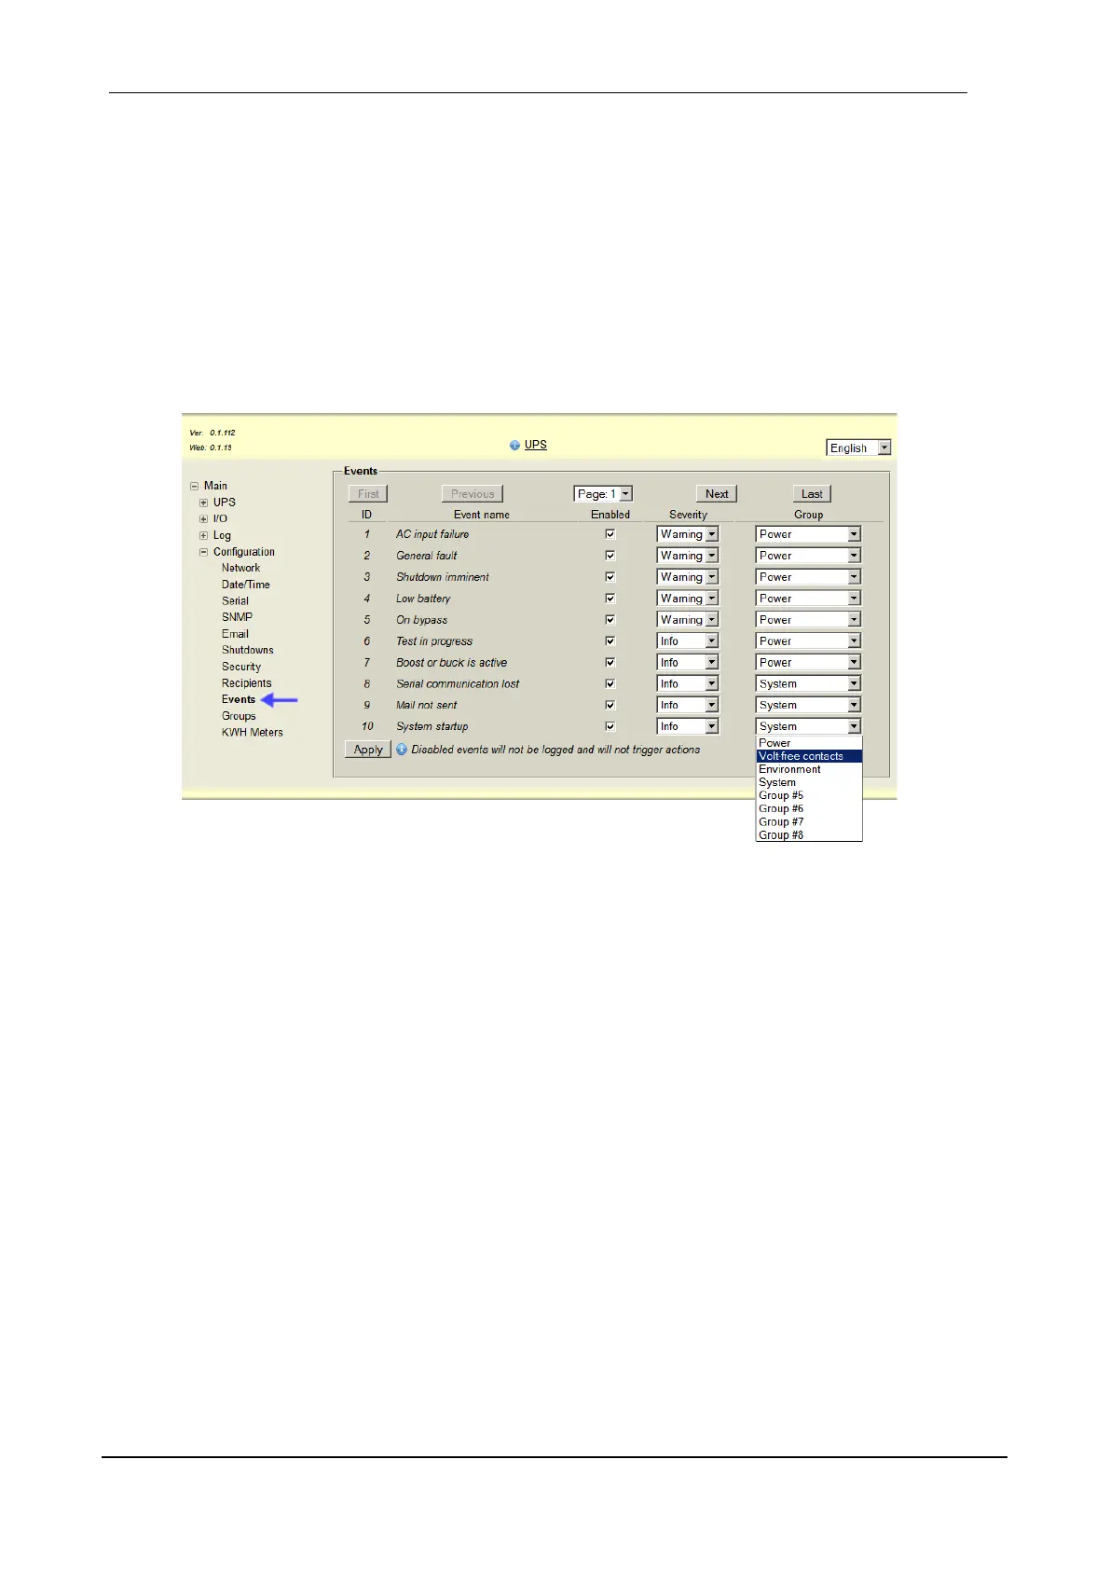Toggle Enabled checkbox for Mail not sent
Image resolution: width=1110 pixels, height=1570 pixels.
pos(610,706)
